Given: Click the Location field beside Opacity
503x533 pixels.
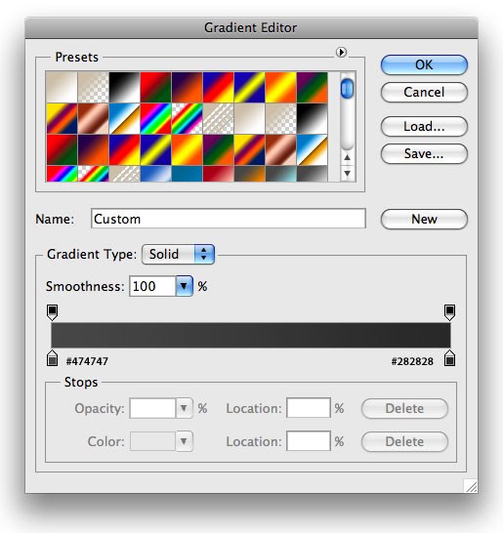Looking at the screenshot, I should pyautogui.click(x=309, y=408).
